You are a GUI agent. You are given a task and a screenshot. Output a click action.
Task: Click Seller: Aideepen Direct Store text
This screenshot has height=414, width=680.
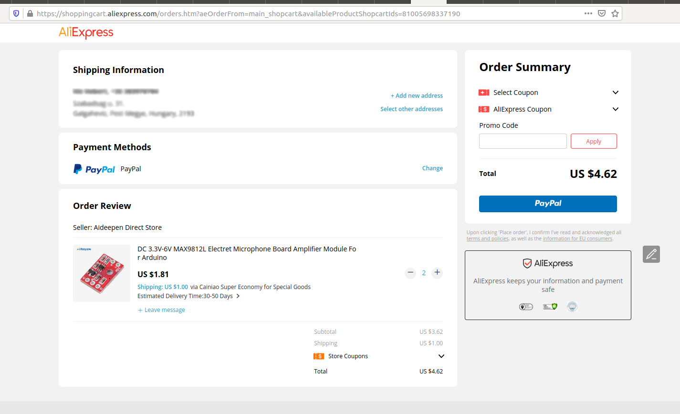click(x=117, y=228)
